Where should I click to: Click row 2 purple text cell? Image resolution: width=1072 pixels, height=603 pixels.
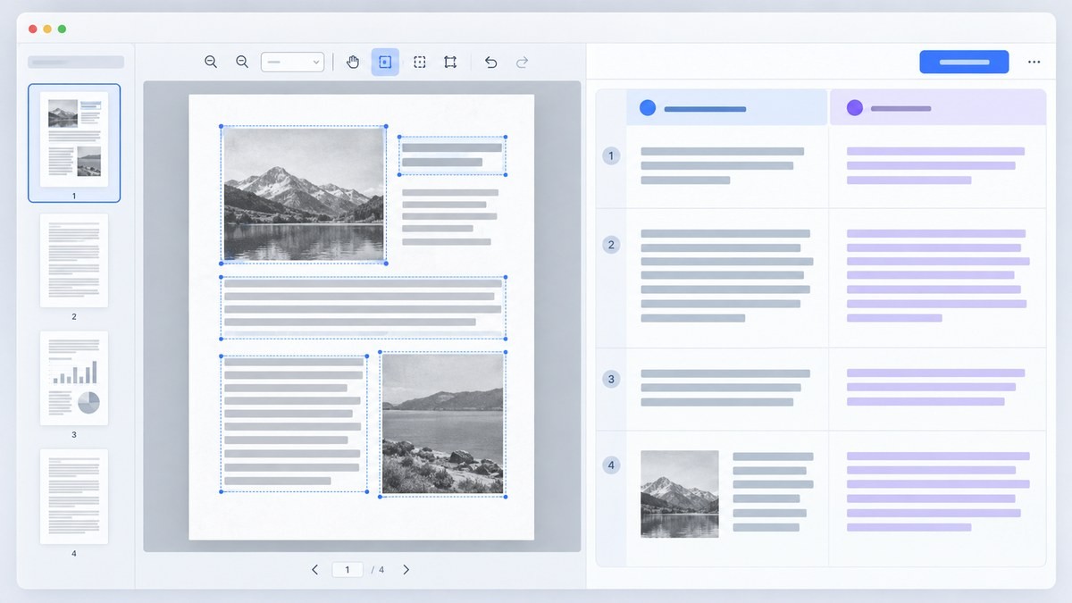937,278
